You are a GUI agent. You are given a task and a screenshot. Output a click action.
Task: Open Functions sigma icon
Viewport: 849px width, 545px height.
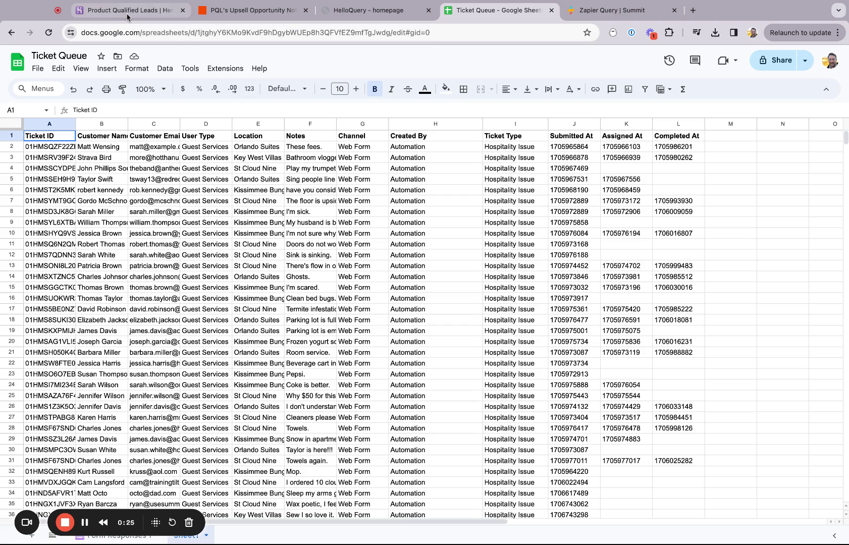(683, 89)
